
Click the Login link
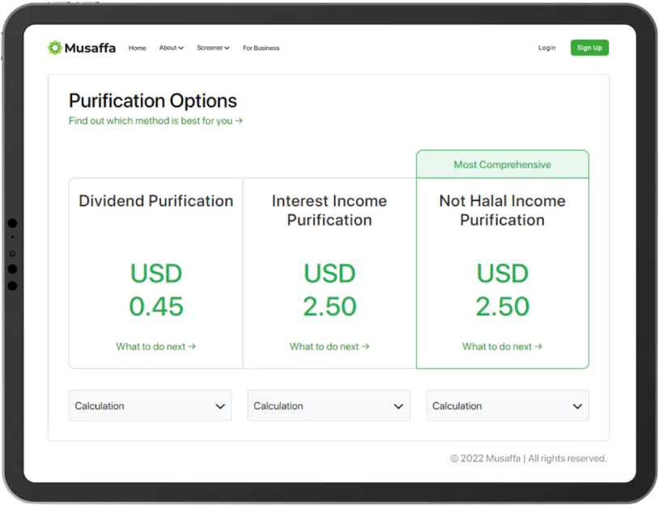click(x=546, y=48)
